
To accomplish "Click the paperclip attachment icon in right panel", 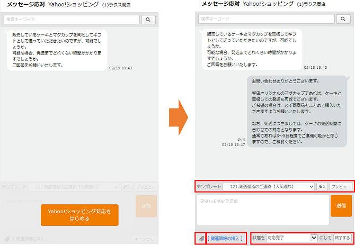I will (201, 238).
